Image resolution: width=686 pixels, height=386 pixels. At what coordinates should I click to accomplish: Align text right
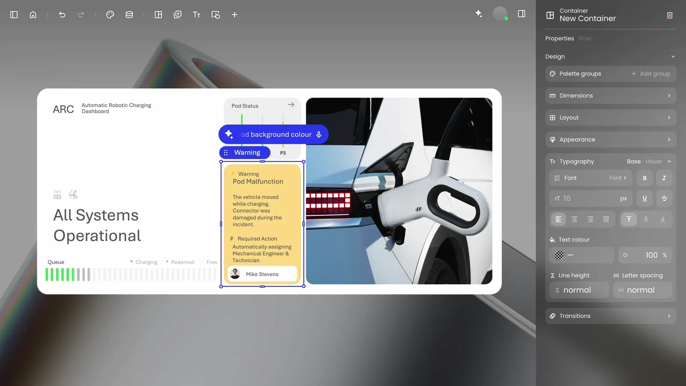point(590,219)
